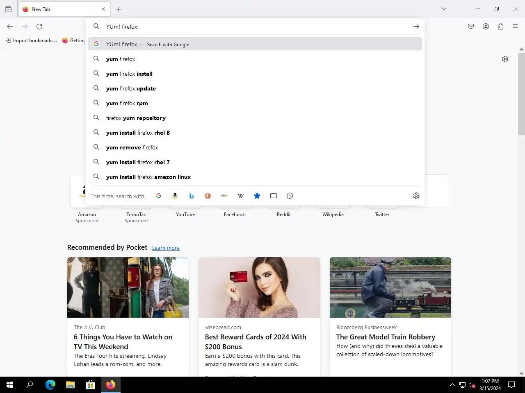This screenshot has width=525, height=393.
Task: Open a new tab with the plus button
Action: [x=119, y=9]
